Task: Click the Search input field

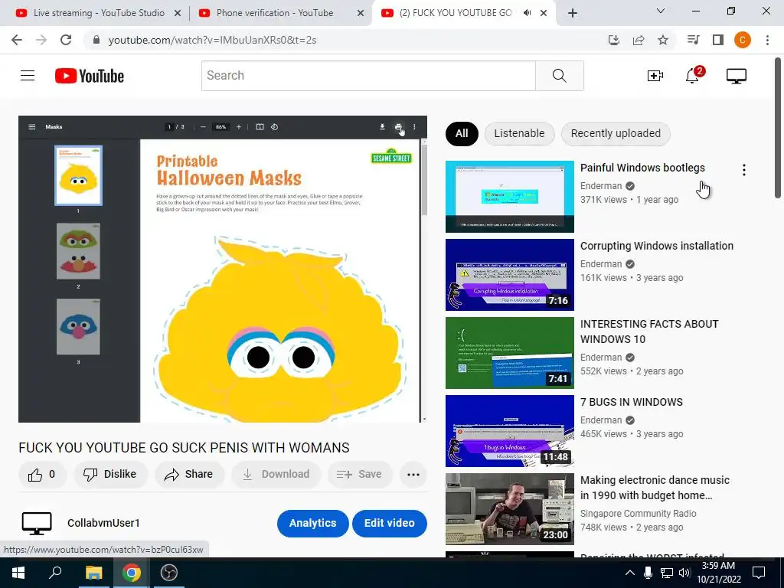Action: click(368, 76)
